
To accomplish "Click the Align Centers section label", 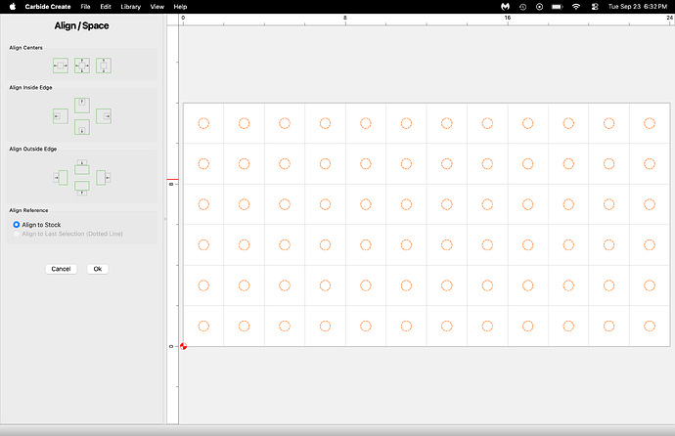I will 25,48.
